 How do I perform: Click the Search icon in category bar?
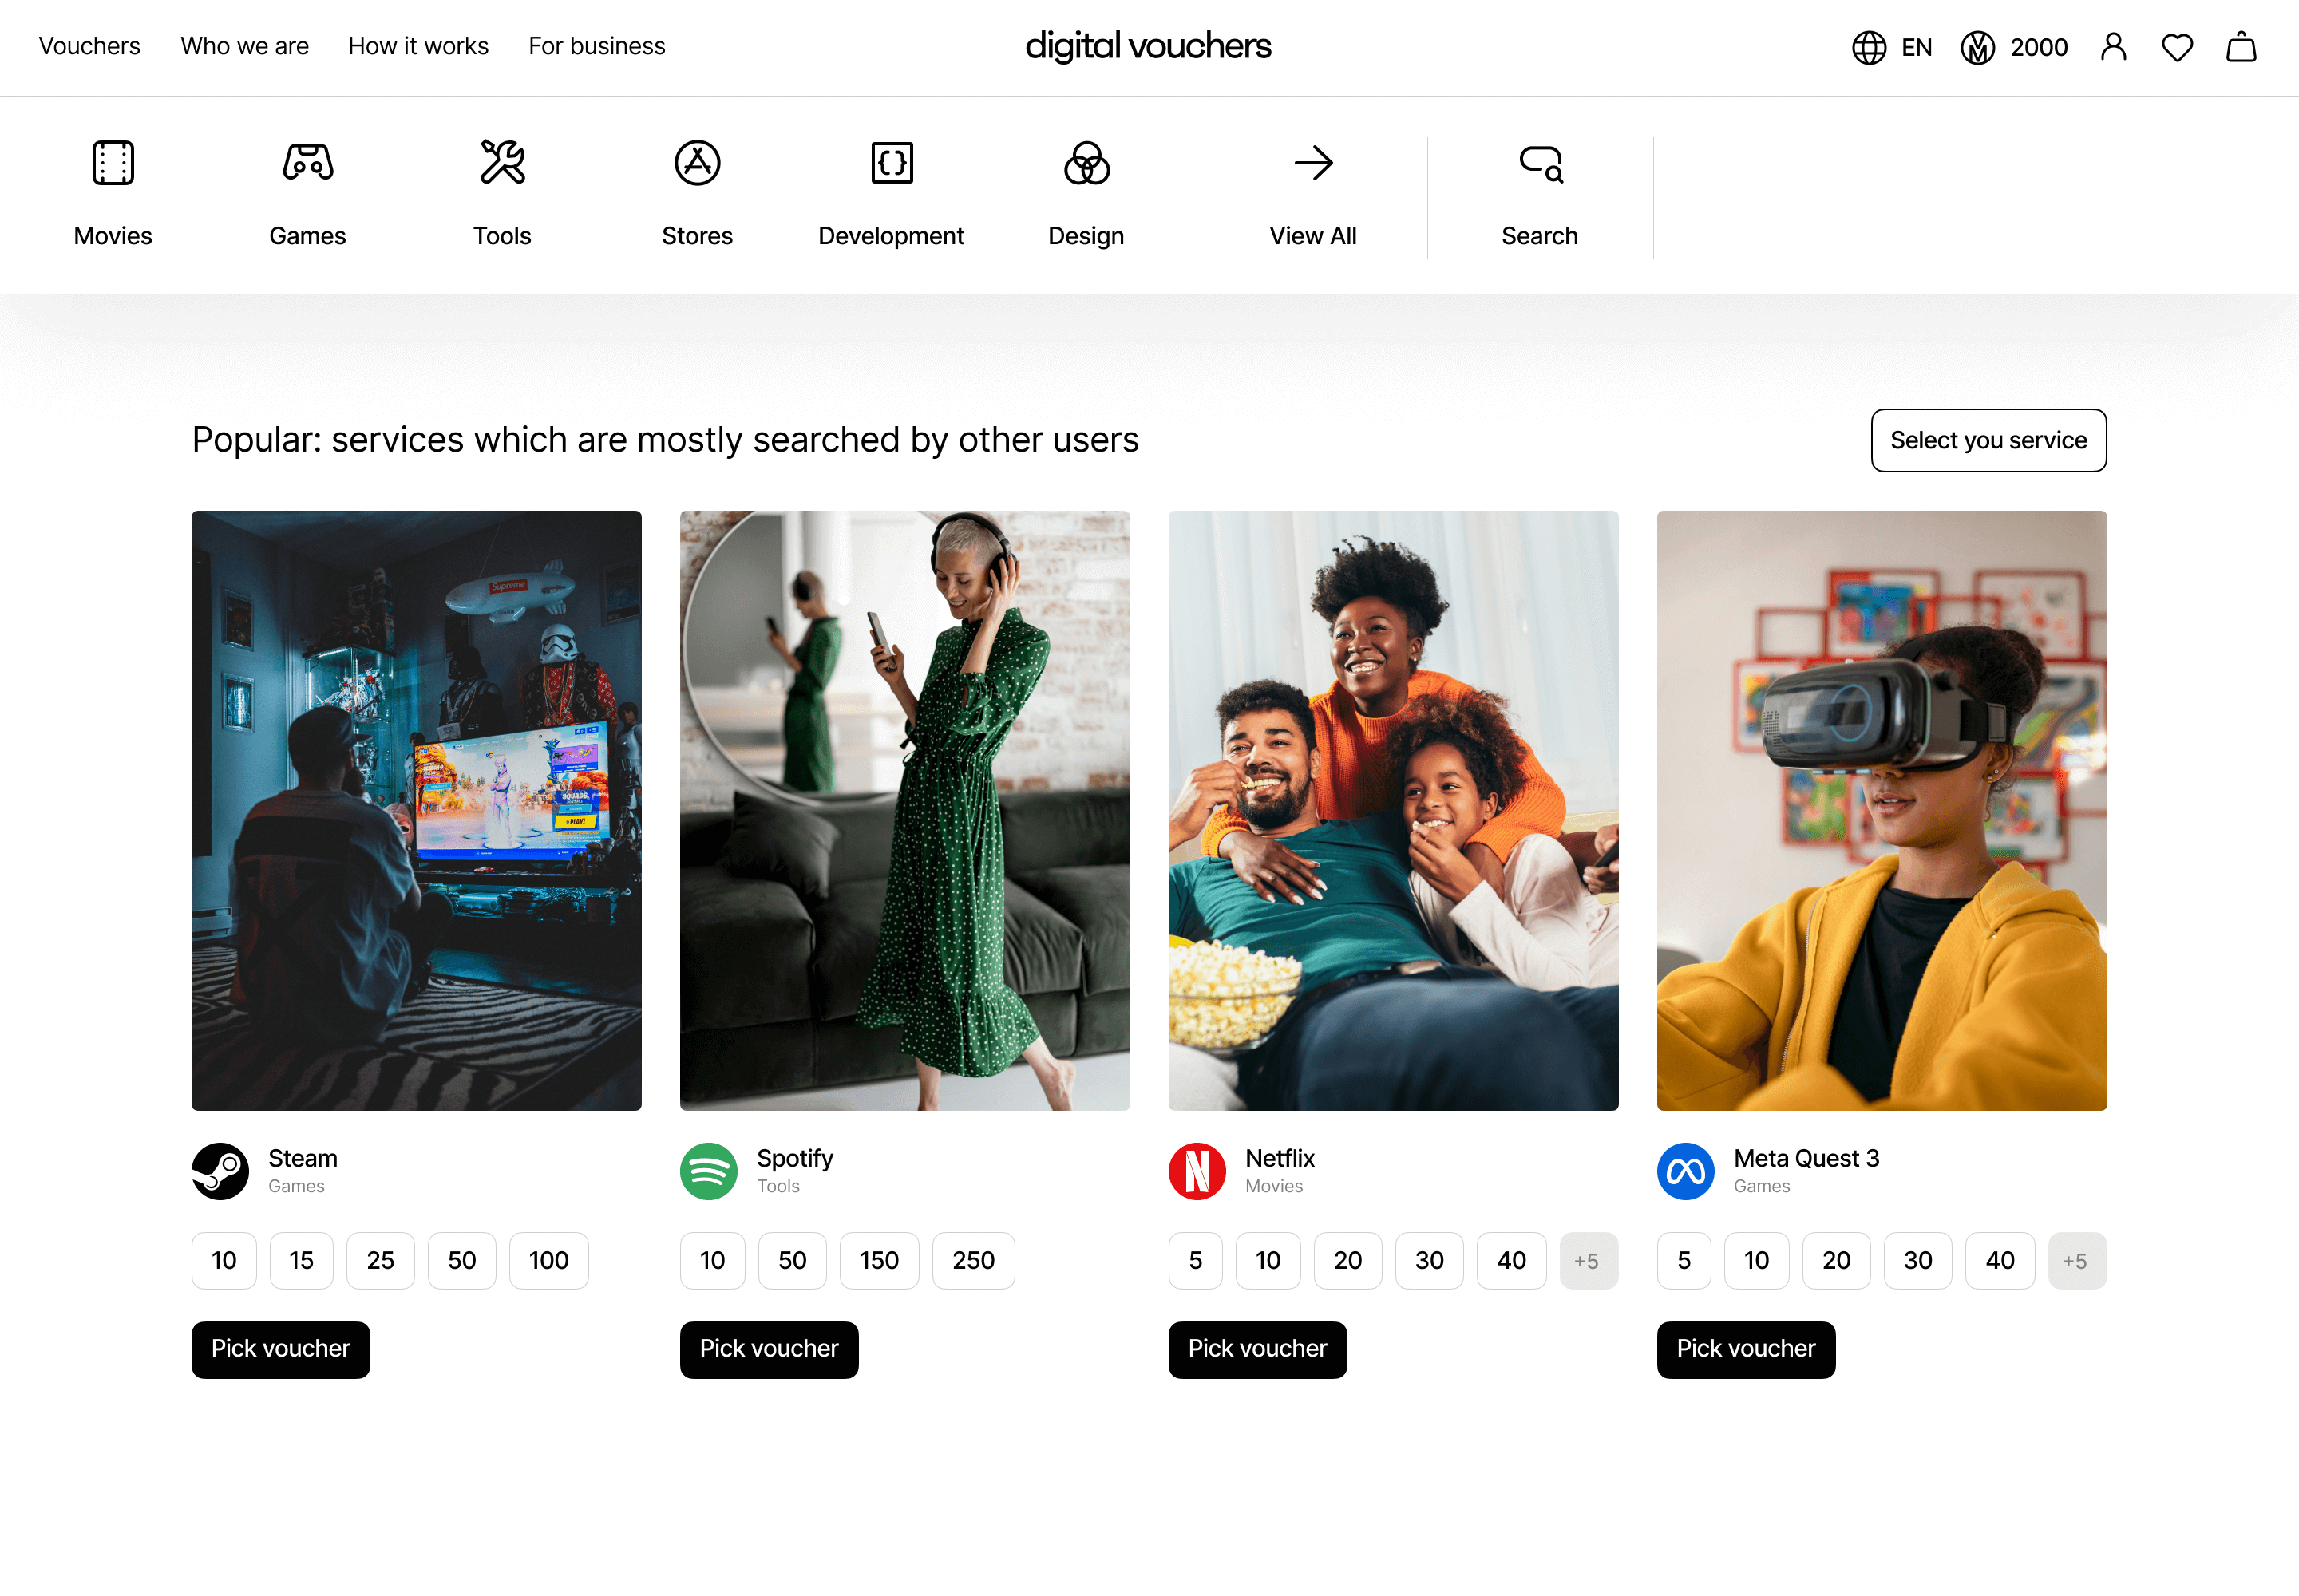[x=1539, y=190]
